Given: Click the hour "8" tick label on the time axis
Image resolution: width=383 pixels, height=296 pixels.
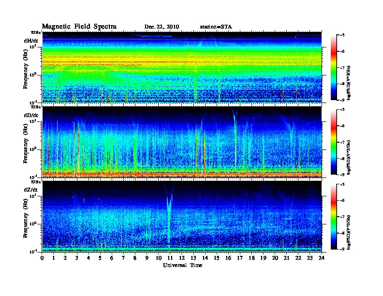Looking at the screenshot, I should (x=135, y=258).
